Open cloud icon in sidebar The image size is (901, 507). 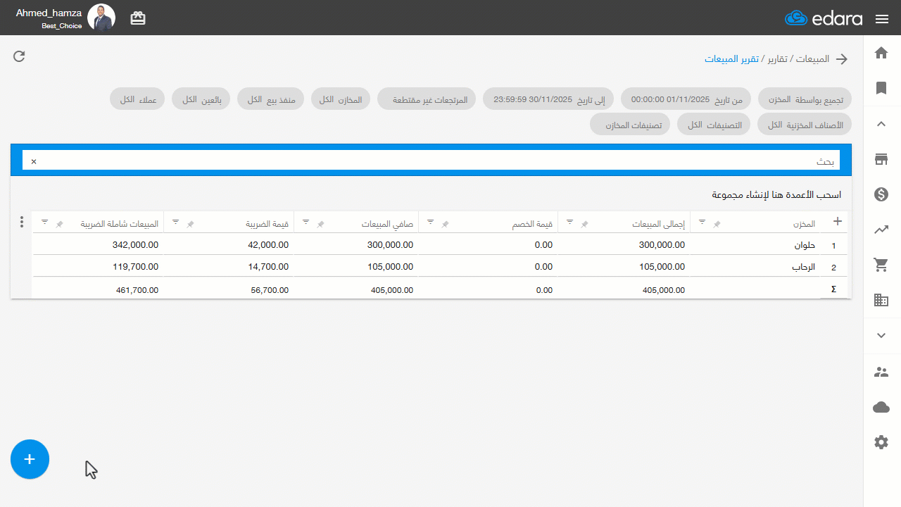coord(881,407)
